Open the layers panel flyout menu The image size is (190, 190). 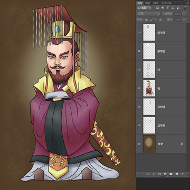click(x=187, y=3)
